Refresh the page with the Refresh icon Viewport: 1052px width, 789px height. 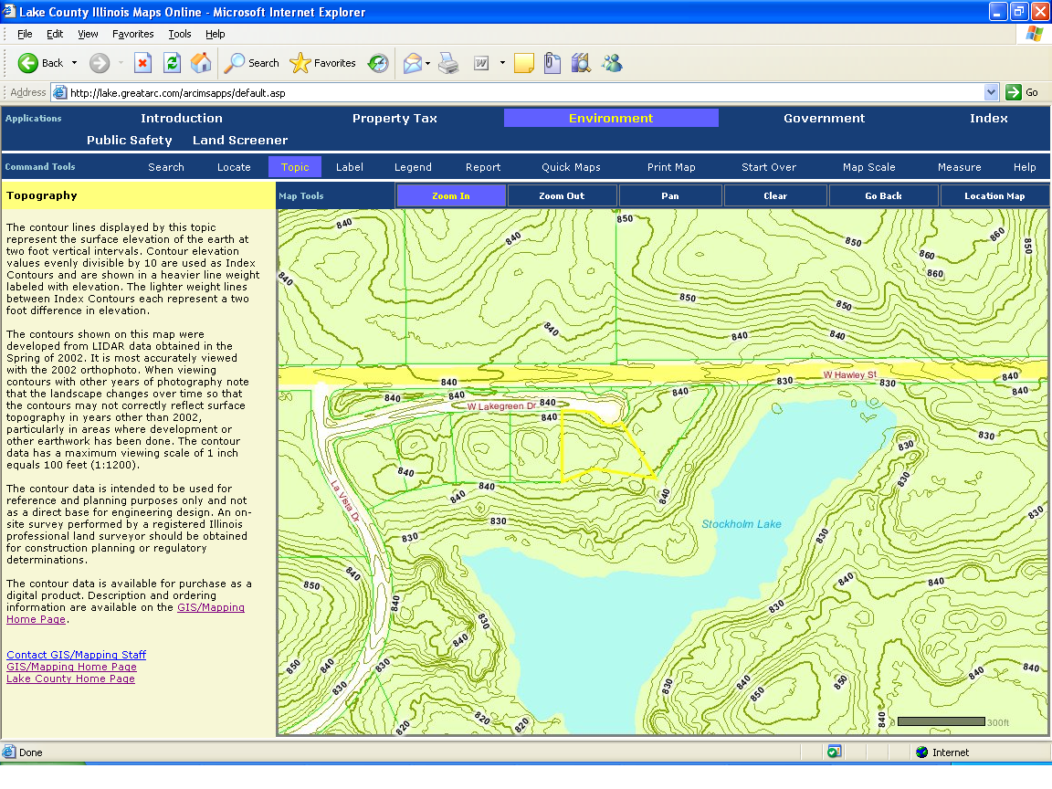click(x=172, y=63)
